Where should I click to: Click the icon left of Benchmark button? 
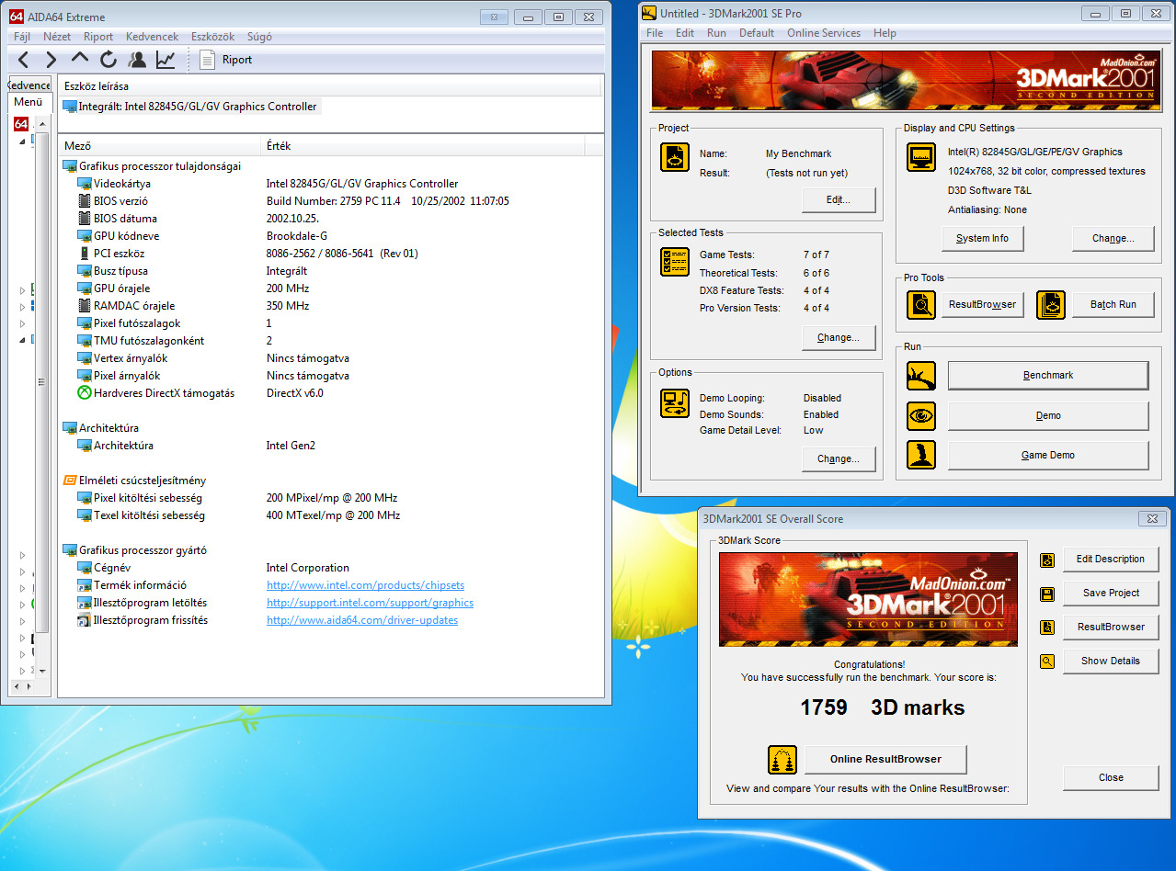point(921,375)
